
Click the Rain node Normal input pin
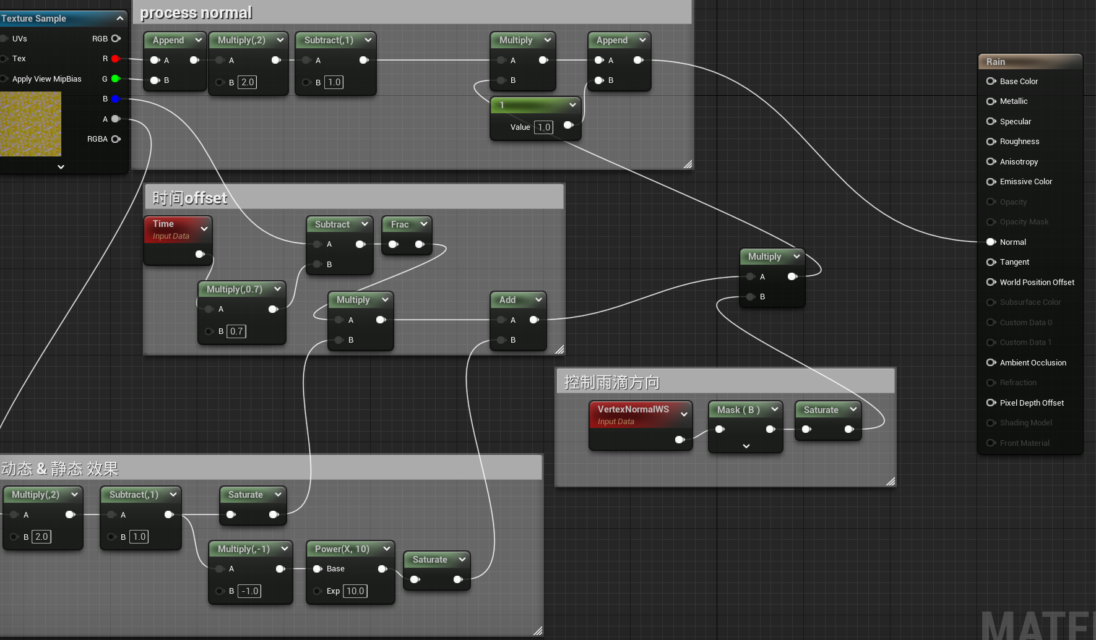(x=991, y=242)
